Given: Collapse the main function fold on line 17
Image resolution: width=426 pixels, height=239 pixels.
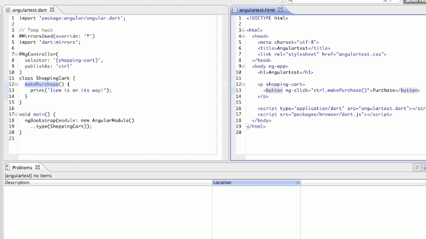Looking at the screenshot, I should pyautogui.click(x=16, y=114).
